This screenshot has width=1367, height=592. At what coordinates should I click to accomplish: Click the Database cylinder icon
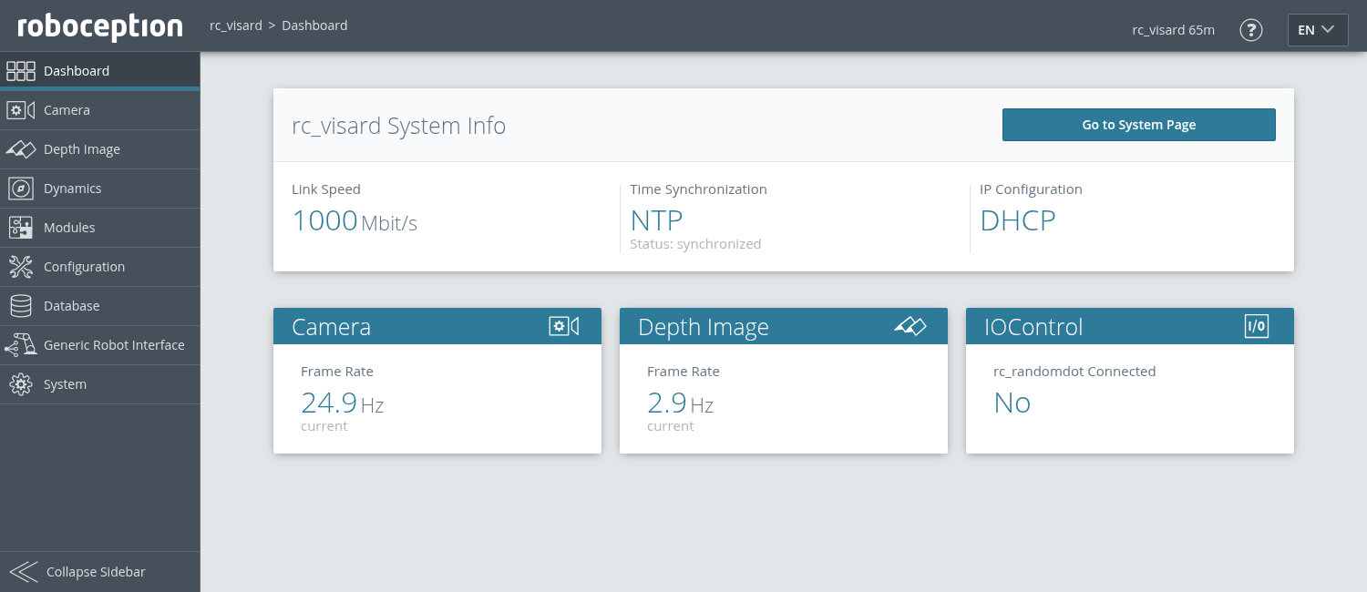[21, 305]
